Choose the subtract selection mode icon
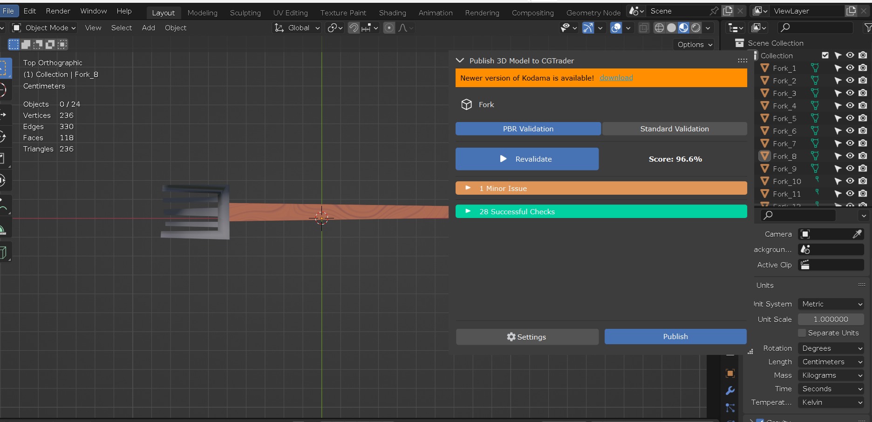The height and width of the screenshot is (422, 872). 38,44
